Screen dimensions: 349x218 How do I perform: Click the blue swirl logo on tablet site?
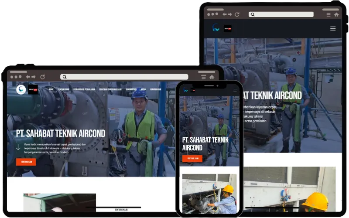click(216, 28)
